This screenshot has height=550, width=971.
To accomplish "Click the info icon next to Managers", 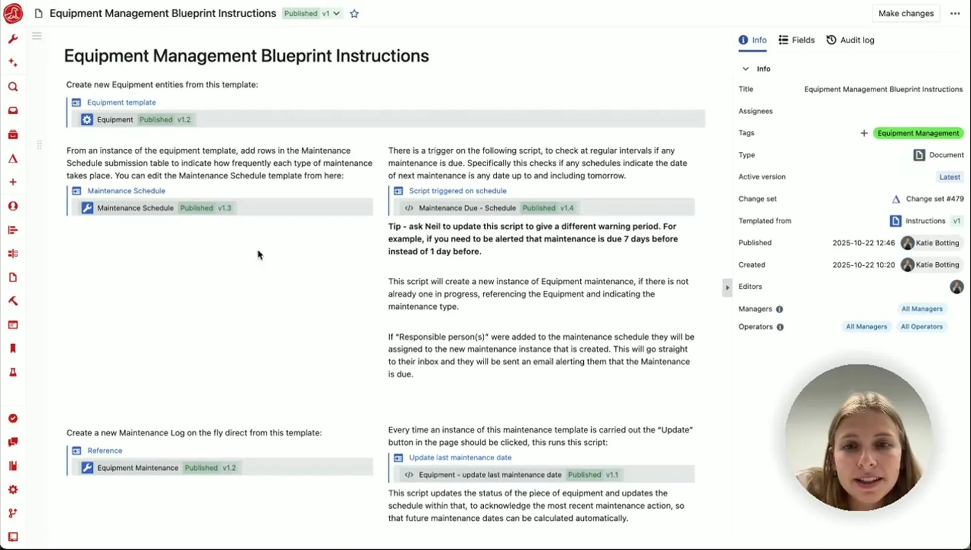I will click(x=780, y=309).
